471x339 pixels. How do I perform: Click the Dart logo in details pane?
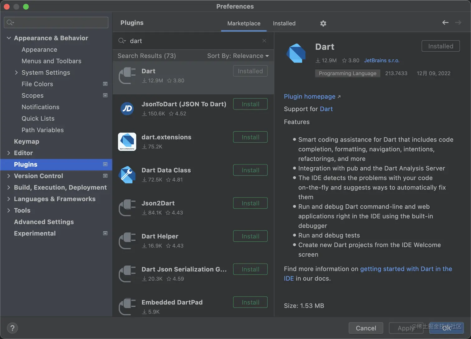296,53
